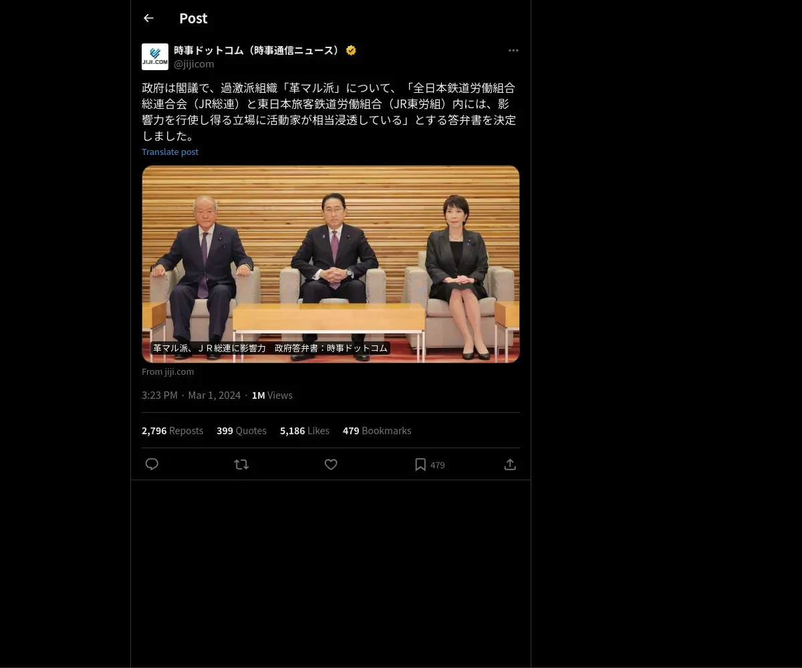
Task: Open the news article image card
Action: (331, 264)
